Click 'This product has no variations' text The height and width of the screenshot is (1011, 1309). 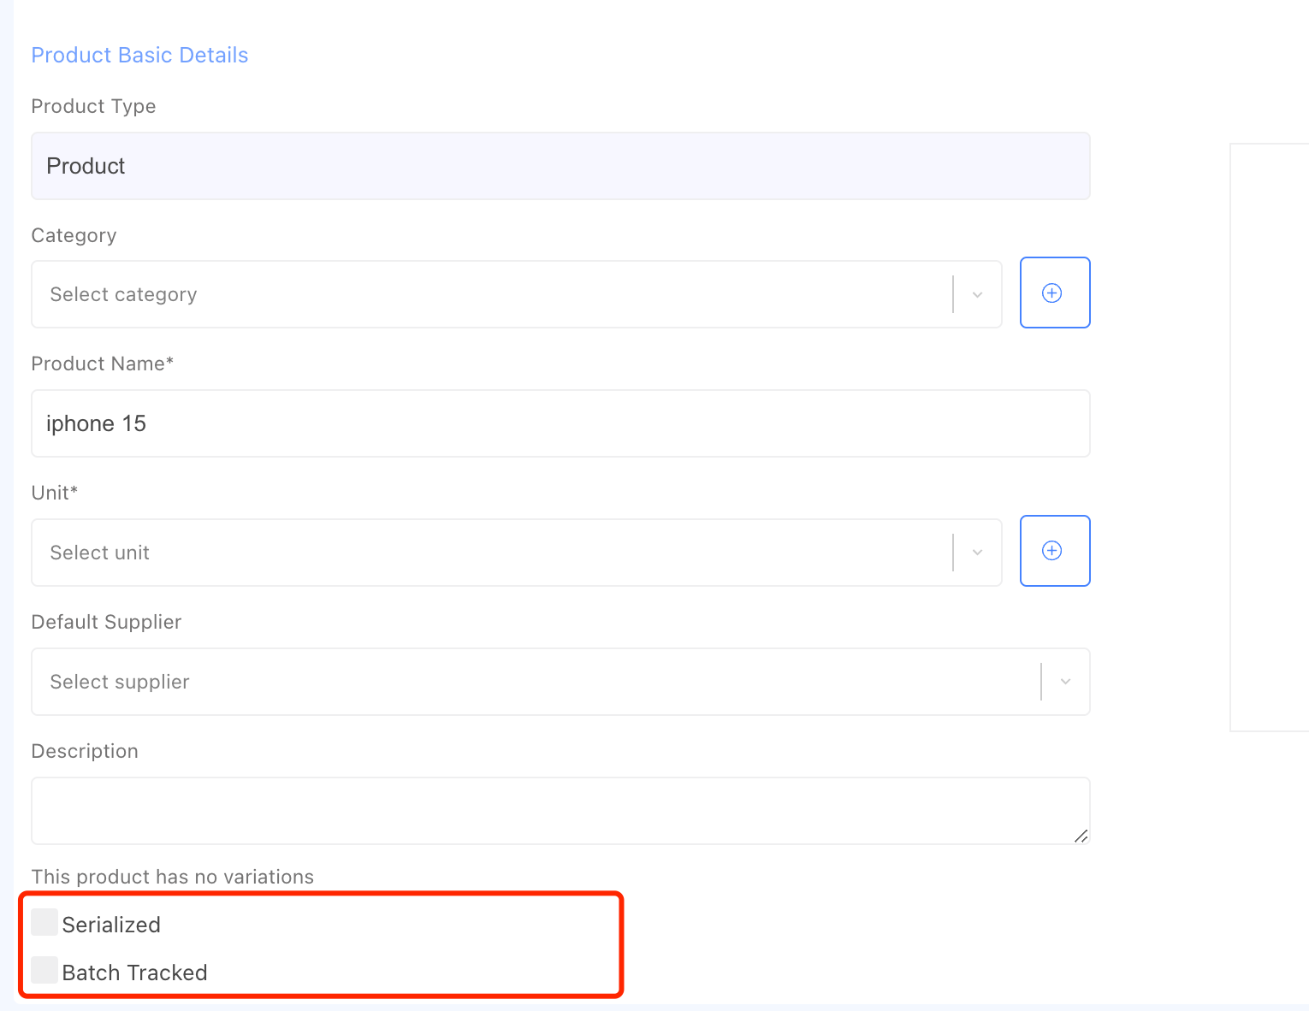172,877
